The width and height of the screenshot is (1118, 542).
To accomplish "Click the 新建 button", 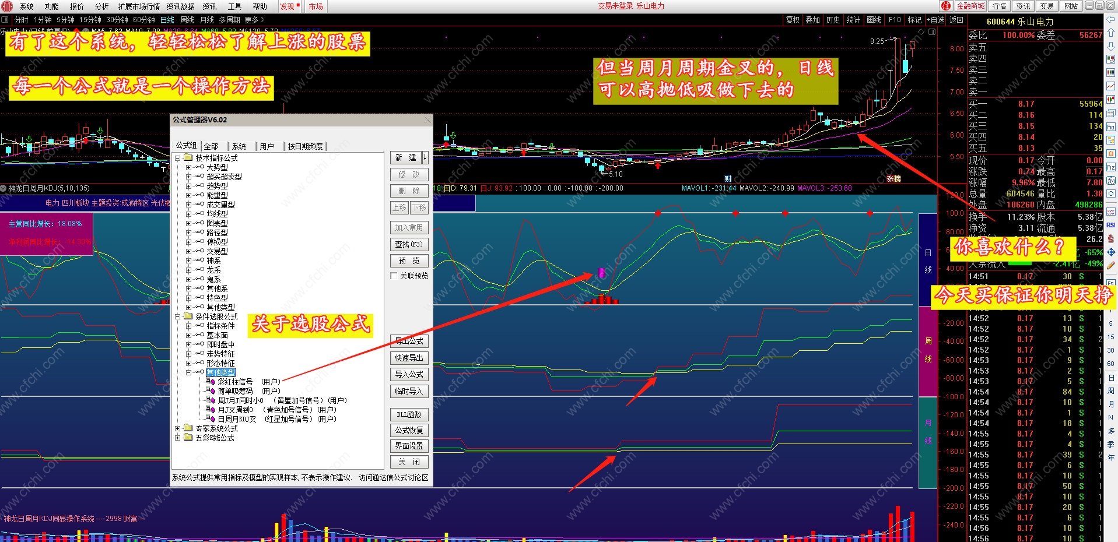I will click(406, 157).
